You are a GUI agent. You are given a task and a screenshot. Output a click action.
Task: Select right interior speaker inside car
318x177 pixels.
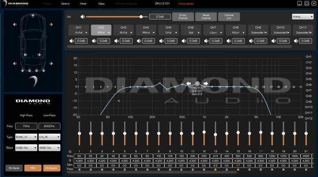[x=39, y=55]
